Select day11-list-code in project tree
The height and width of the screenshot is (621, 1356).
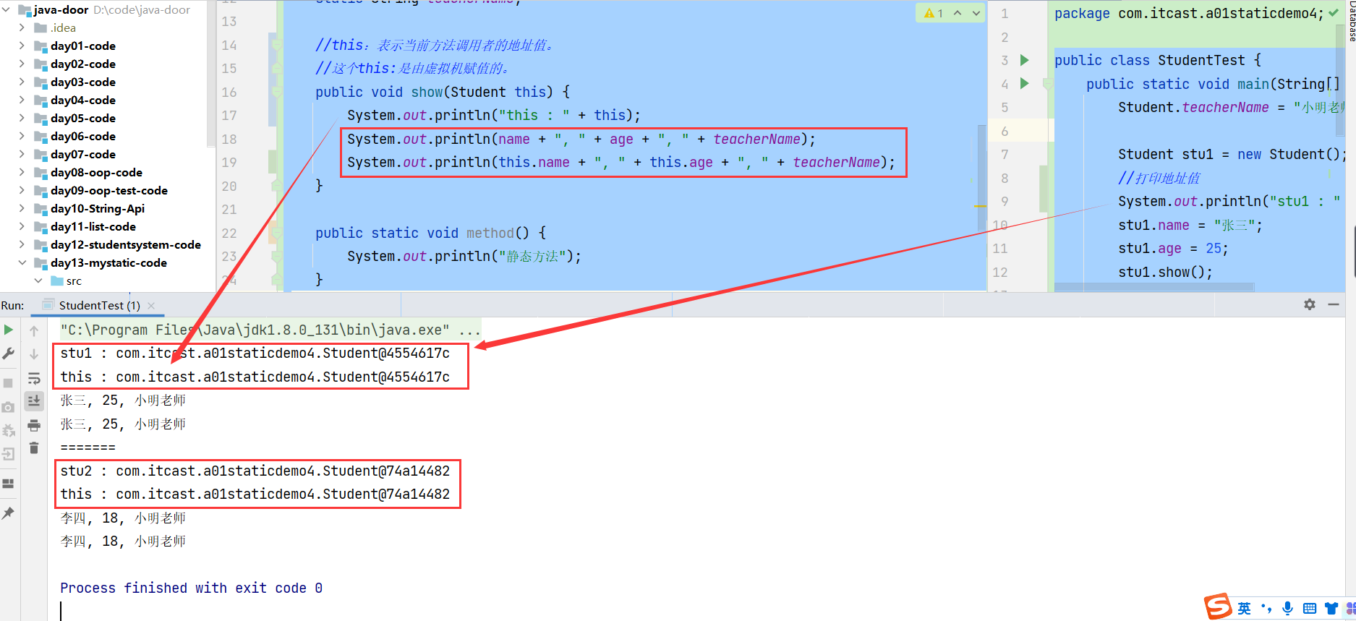tap(93, 226)
